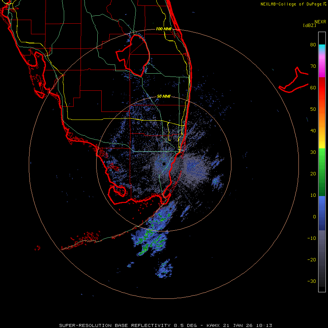Click the blue band of the reflectivity color bar
Screen dimensions: 328x328
[322, 213]
